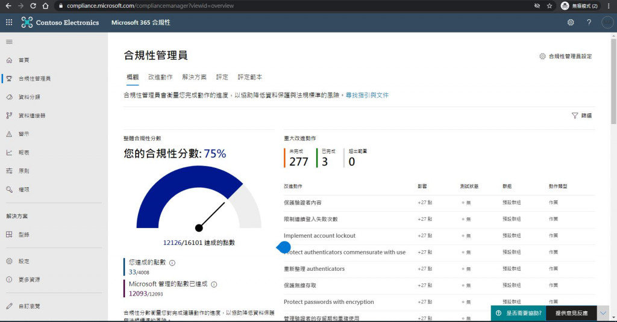The height and width of the screenshot is (322, 617).
Task: Open the 保護驗證者內容 improvement action
Action: [302, 202]
